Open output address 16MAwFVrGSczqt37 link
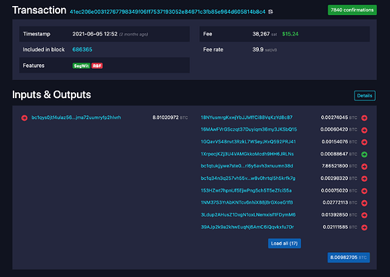The image size is (390, 277). (249, 130)
